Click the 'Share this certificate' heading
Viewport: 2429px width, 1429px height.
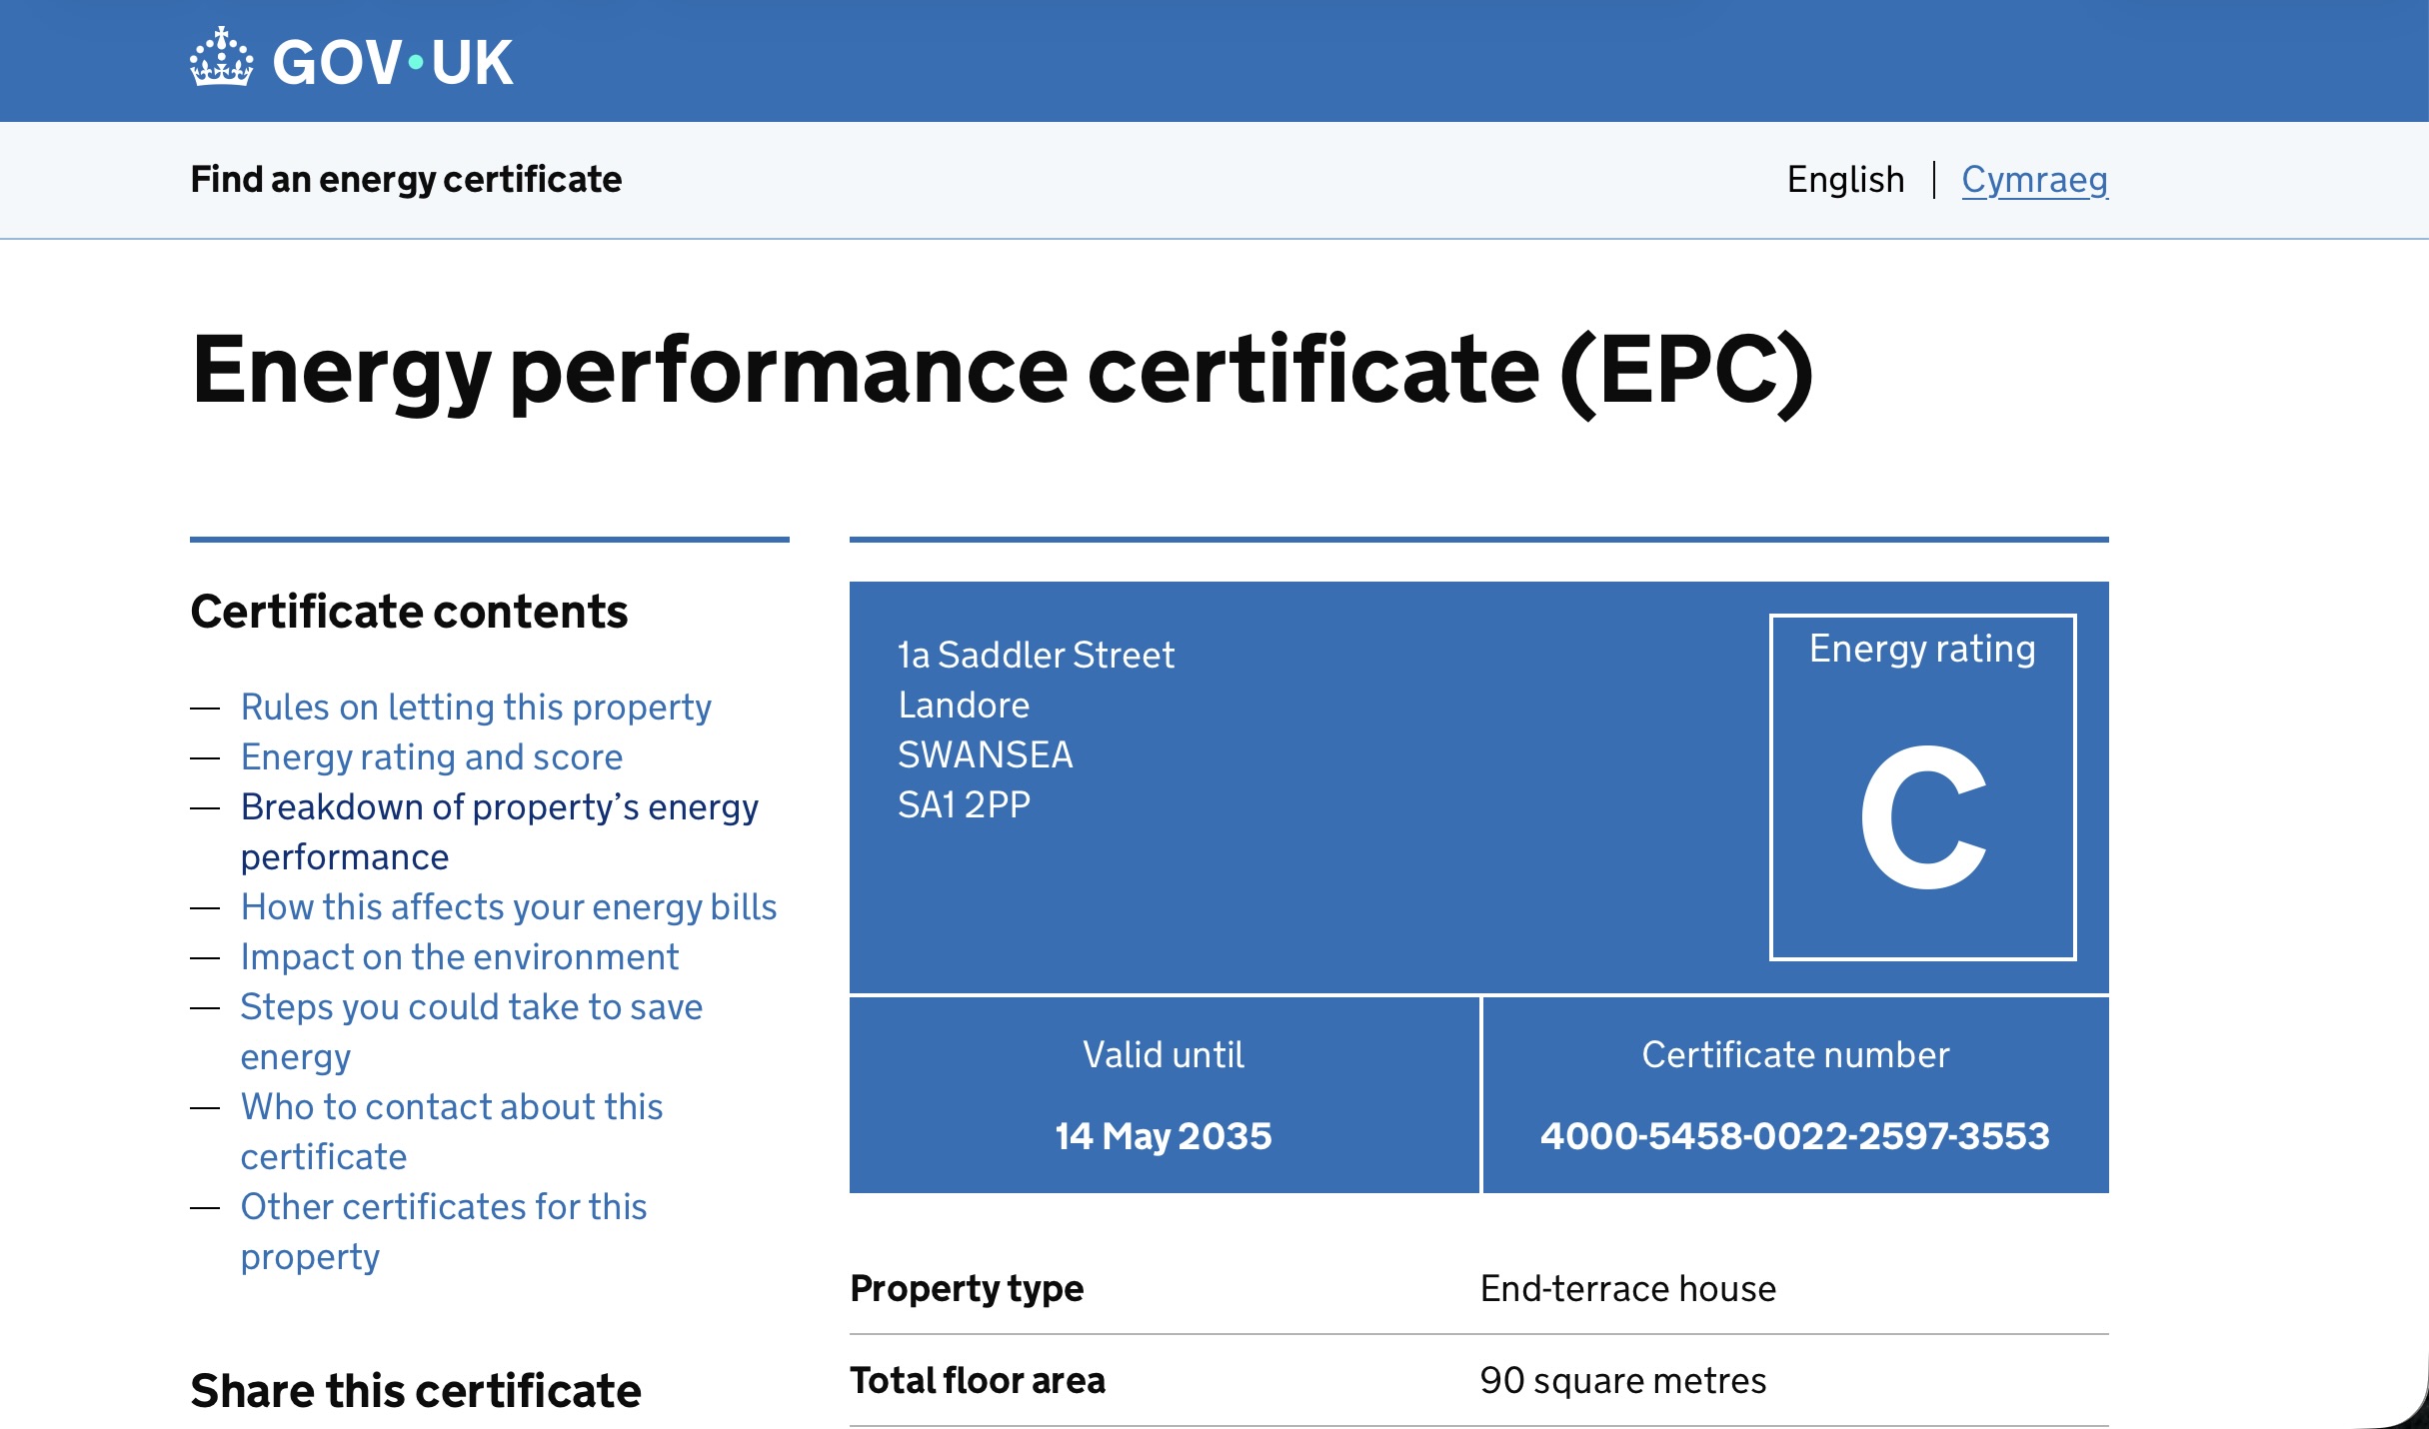point(415,1391)
